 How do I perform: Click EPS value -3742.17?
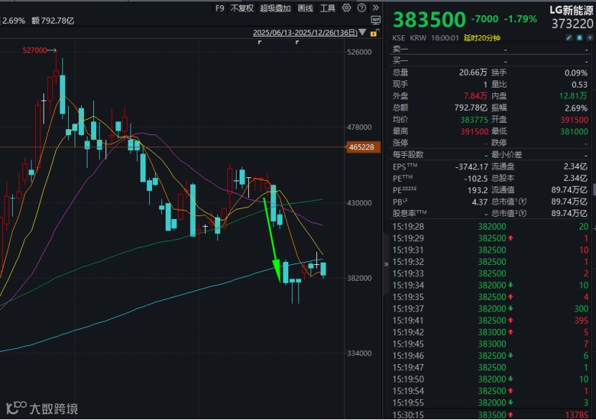471,167
